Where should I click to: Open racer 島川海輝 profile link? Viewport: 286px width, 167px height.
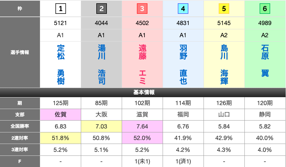pos(224,65)
